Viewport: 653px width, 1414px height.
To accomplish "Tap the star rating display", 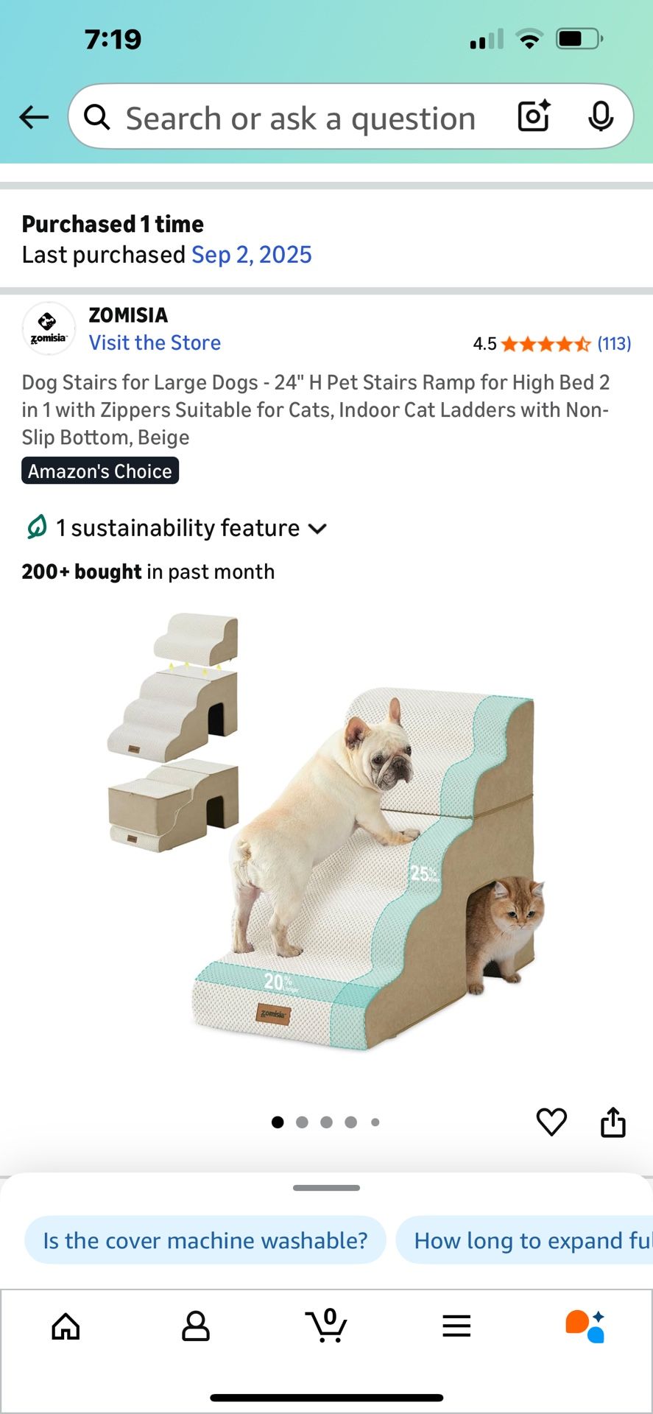I will point(546,344).
